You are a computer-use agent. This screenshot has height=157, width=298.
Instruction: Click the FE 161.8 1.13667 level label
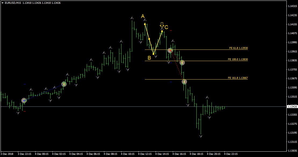click(x=238, y=78)
